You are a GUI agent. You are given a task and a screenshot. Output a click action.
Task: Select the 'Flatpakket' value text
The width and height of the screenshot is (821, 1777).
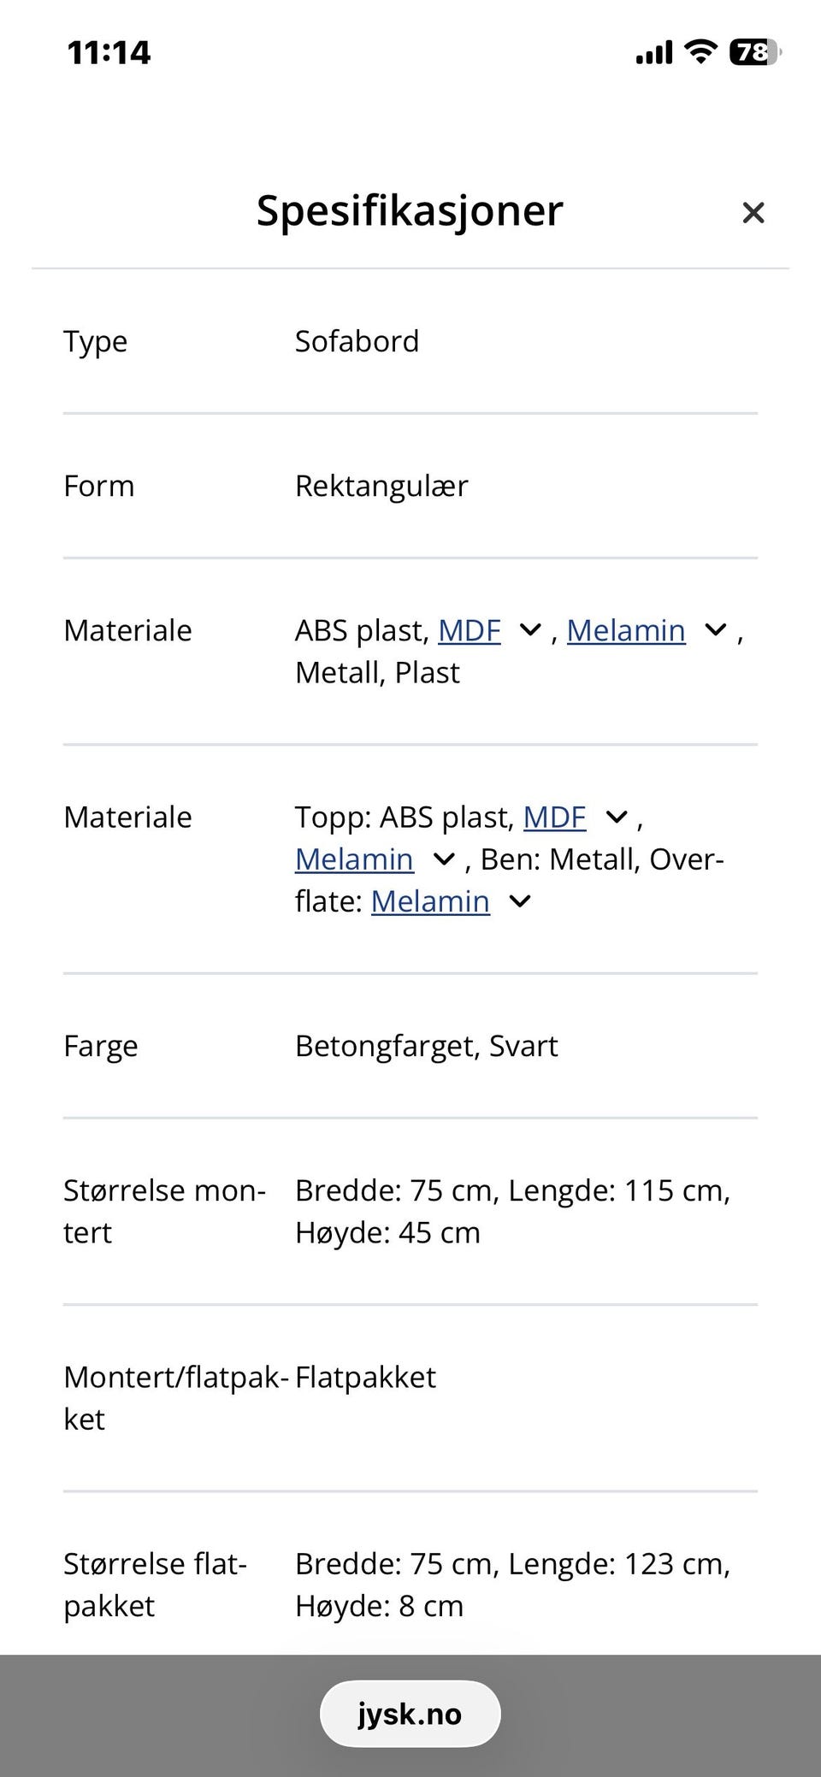[x=365, y=1377]
